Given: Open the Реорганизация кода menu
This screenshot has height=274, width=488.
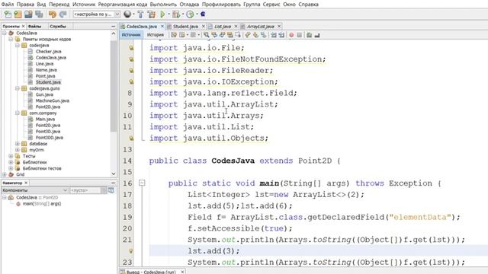Looking at the screenshot, I should [123, 5].
